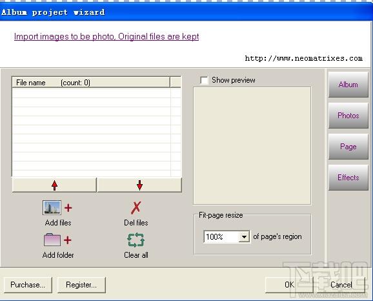The width and height of the screenshot is (373, 301).
Task: Enable the Show preview checkbox
Action: click(x=204, y=80)
